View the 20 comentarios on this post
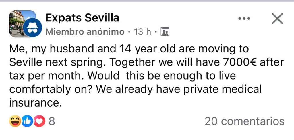Image resolution: width=294 pixels, height=140 pixels. coord(244,121)
